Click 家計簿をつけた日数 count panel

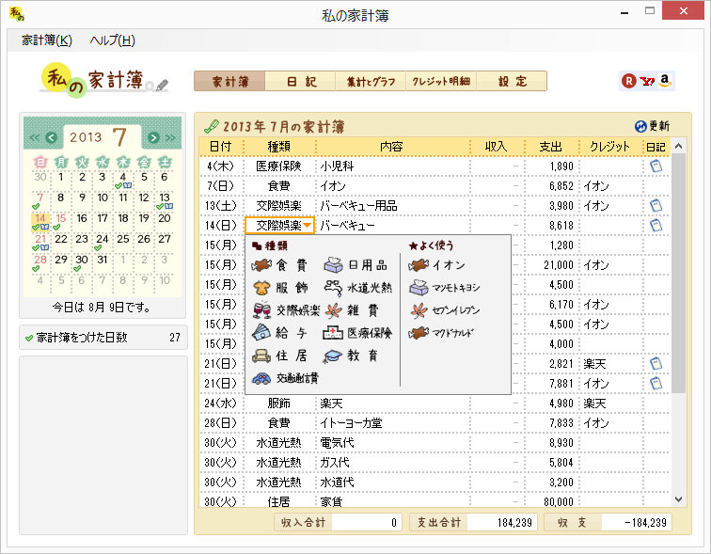click(103, 338)
